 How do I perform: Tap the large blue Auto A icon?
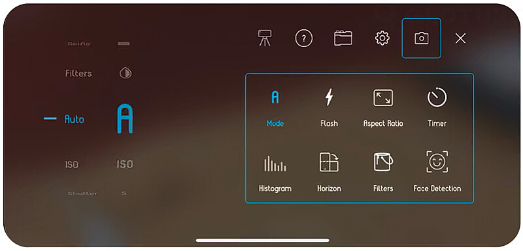(125, 119)
